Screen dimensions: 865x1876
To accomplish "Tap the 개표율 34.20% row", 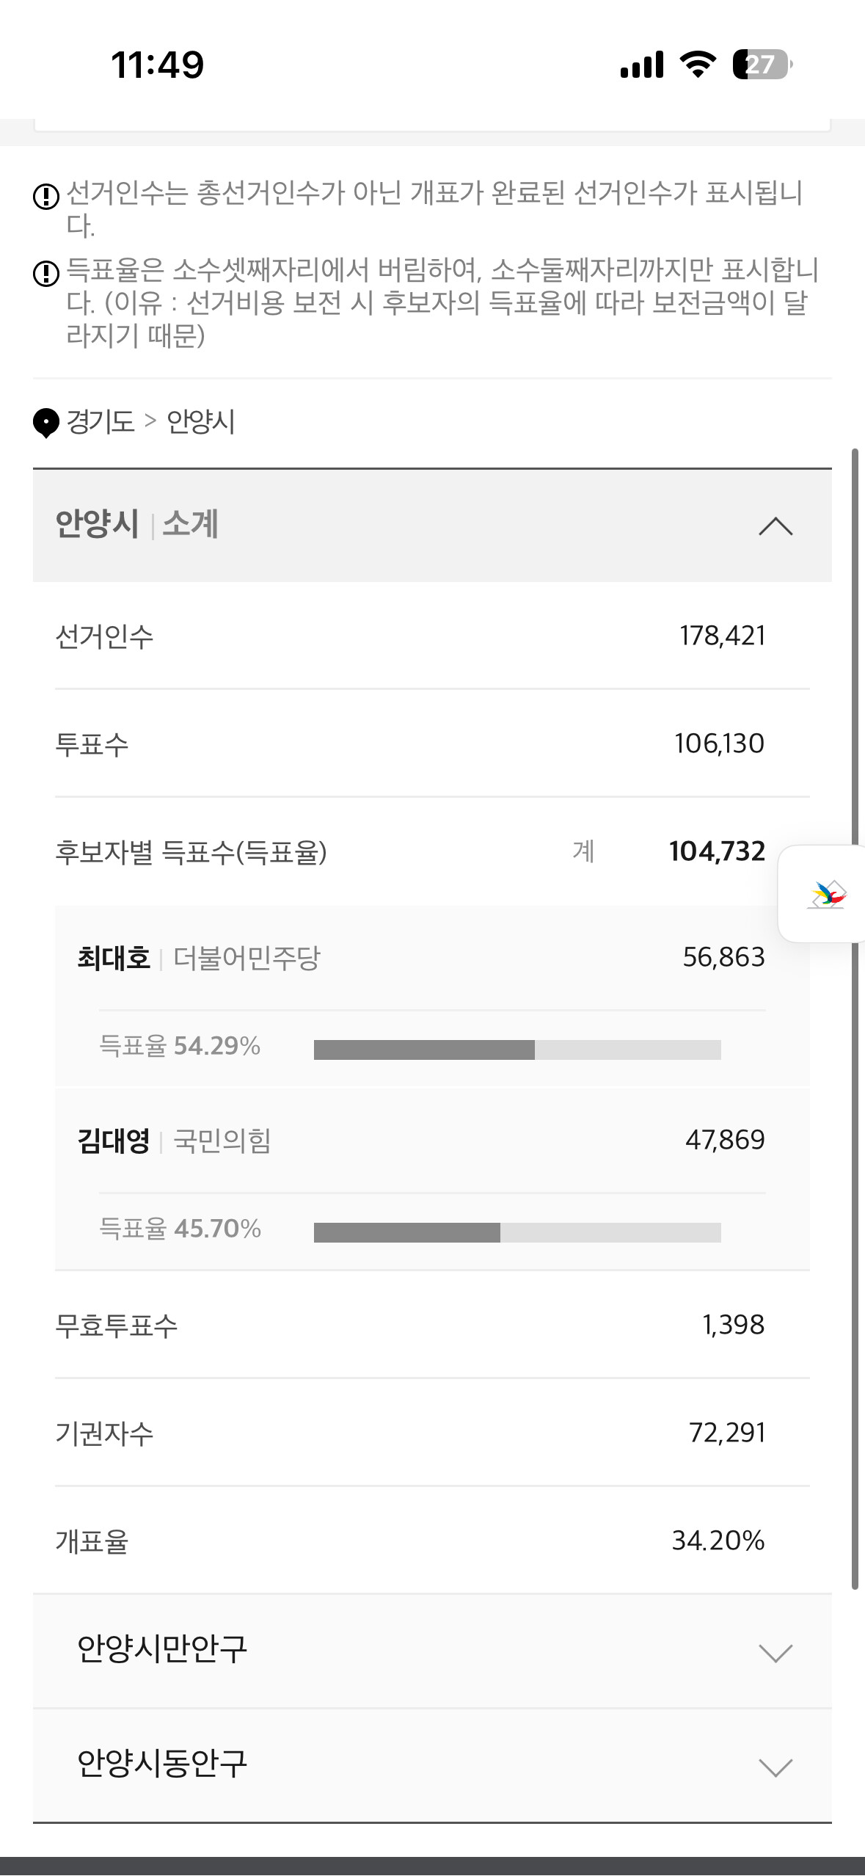I will [432, 1541].
